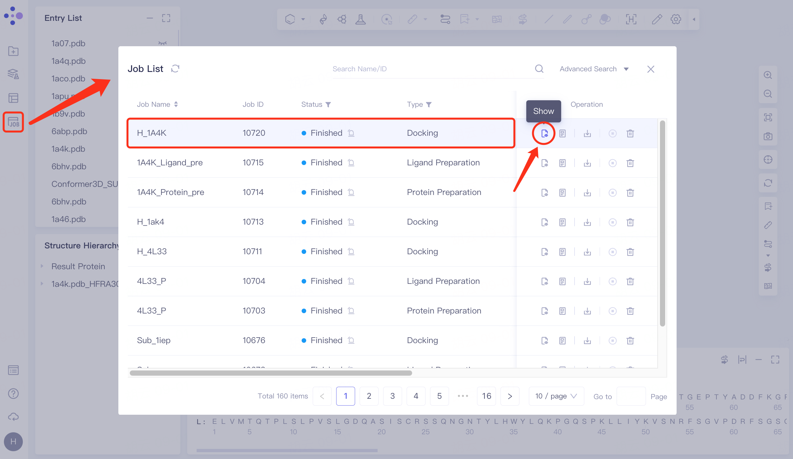Go to page 3 of jobs
793x459 pixels.
[392, 396]
